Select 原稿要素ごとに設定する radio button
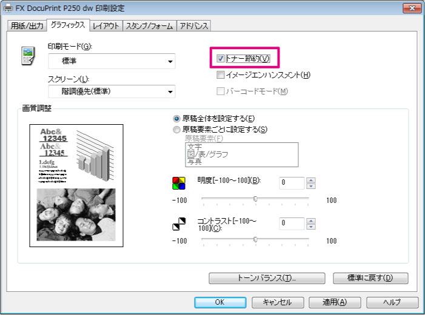 (176, 129)
